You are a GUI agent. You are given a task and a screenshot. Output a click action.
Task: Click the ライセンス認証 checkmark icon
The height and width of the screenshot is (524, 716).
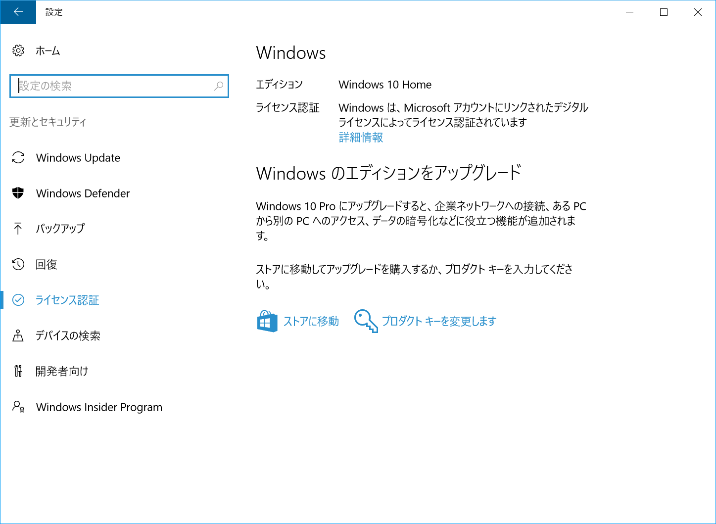(x=18, y=300)
